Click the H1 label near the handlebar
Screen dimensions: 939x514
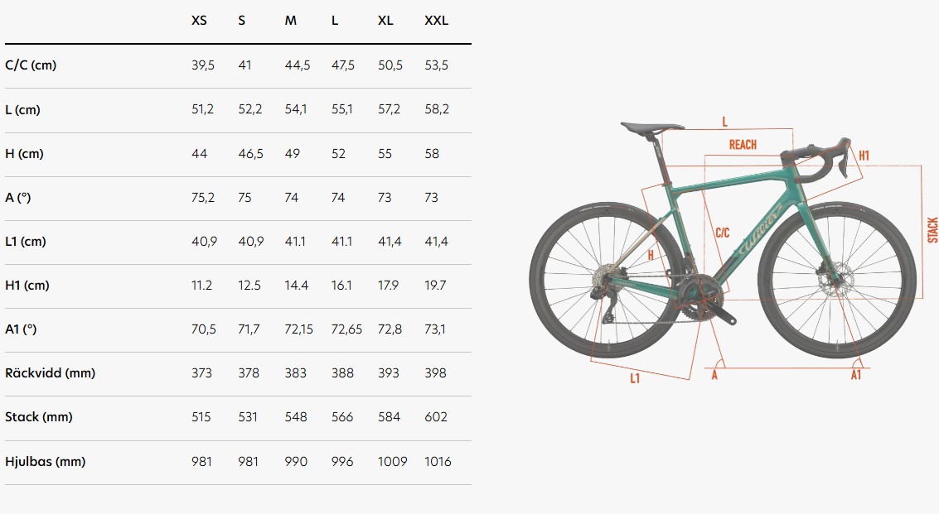tap(864, 156)
